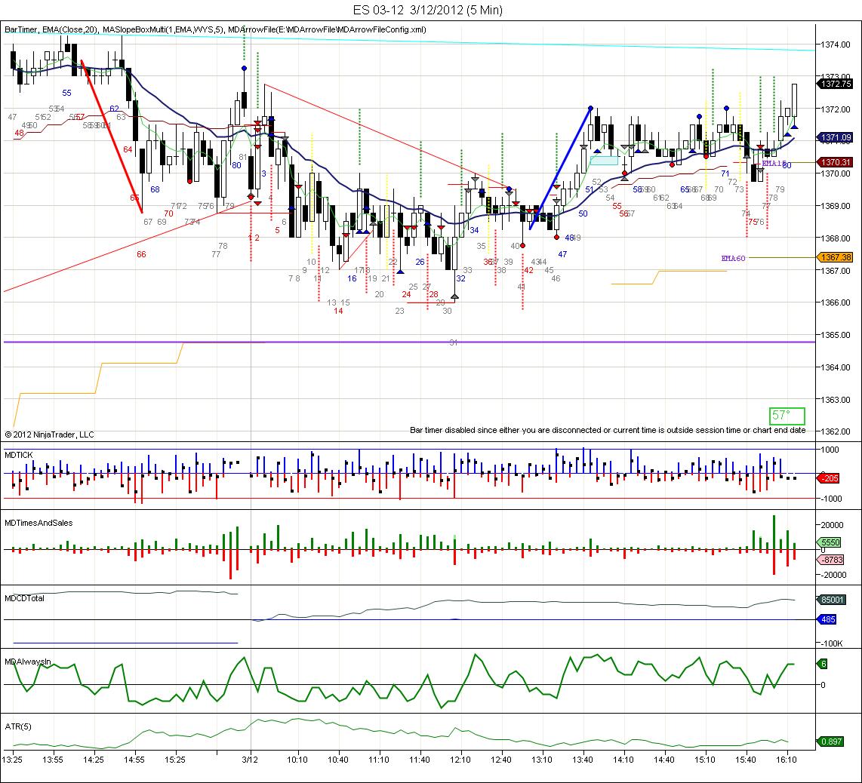Viewport: 862px width, 783px height.
Task: Click the MDTimesAndSales panel label
Action: tap(38, 523)
